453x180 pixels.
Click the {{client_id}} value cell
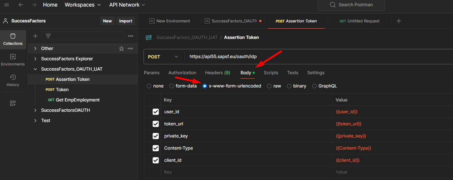(x=392, y=160)
